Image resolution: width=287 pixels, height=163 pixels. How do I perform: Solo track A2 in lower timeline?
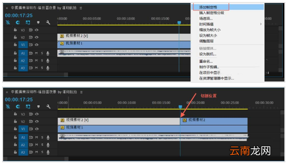tap(42, 145)
